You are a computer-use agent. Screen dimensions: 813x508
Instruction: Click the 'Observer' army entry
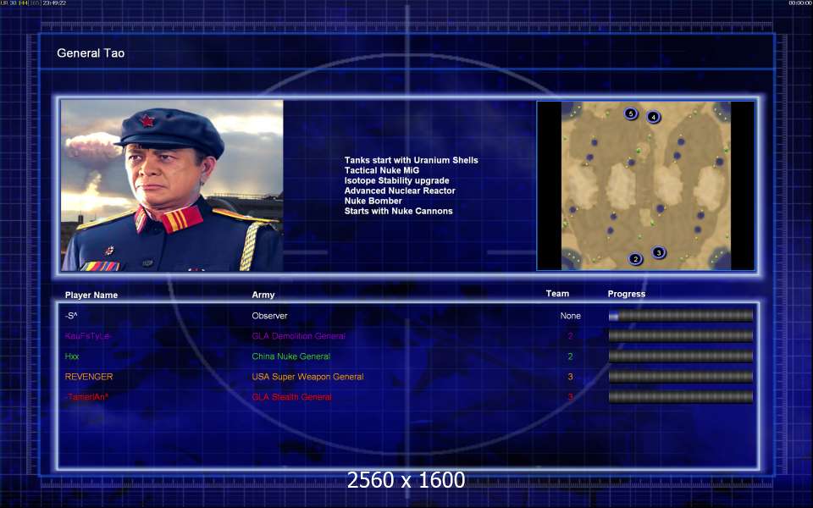[269, 316]
